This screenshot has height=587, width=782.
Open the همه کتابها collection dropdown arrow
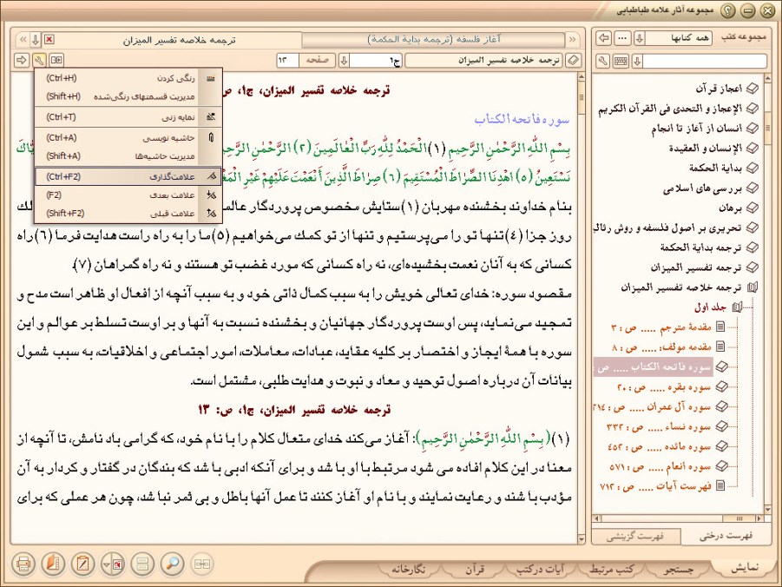[x=640, y=38]
